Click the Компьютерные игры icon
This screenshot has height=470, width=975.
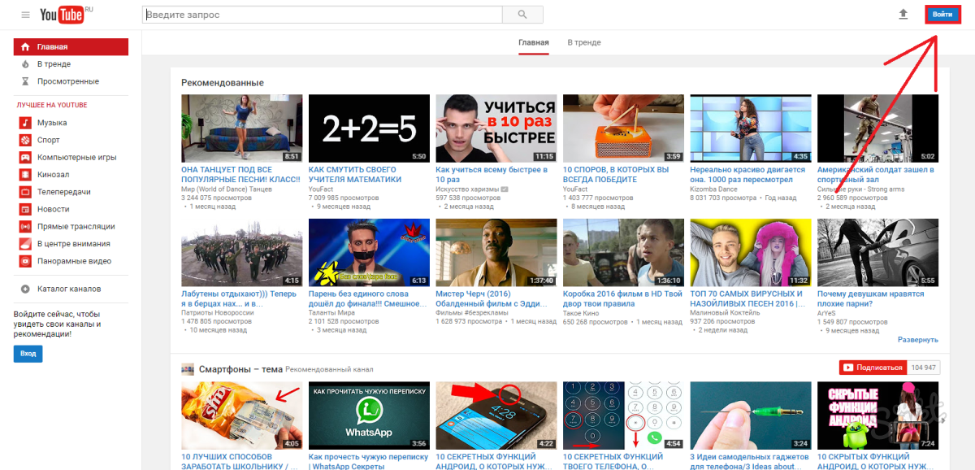(25, 157)
